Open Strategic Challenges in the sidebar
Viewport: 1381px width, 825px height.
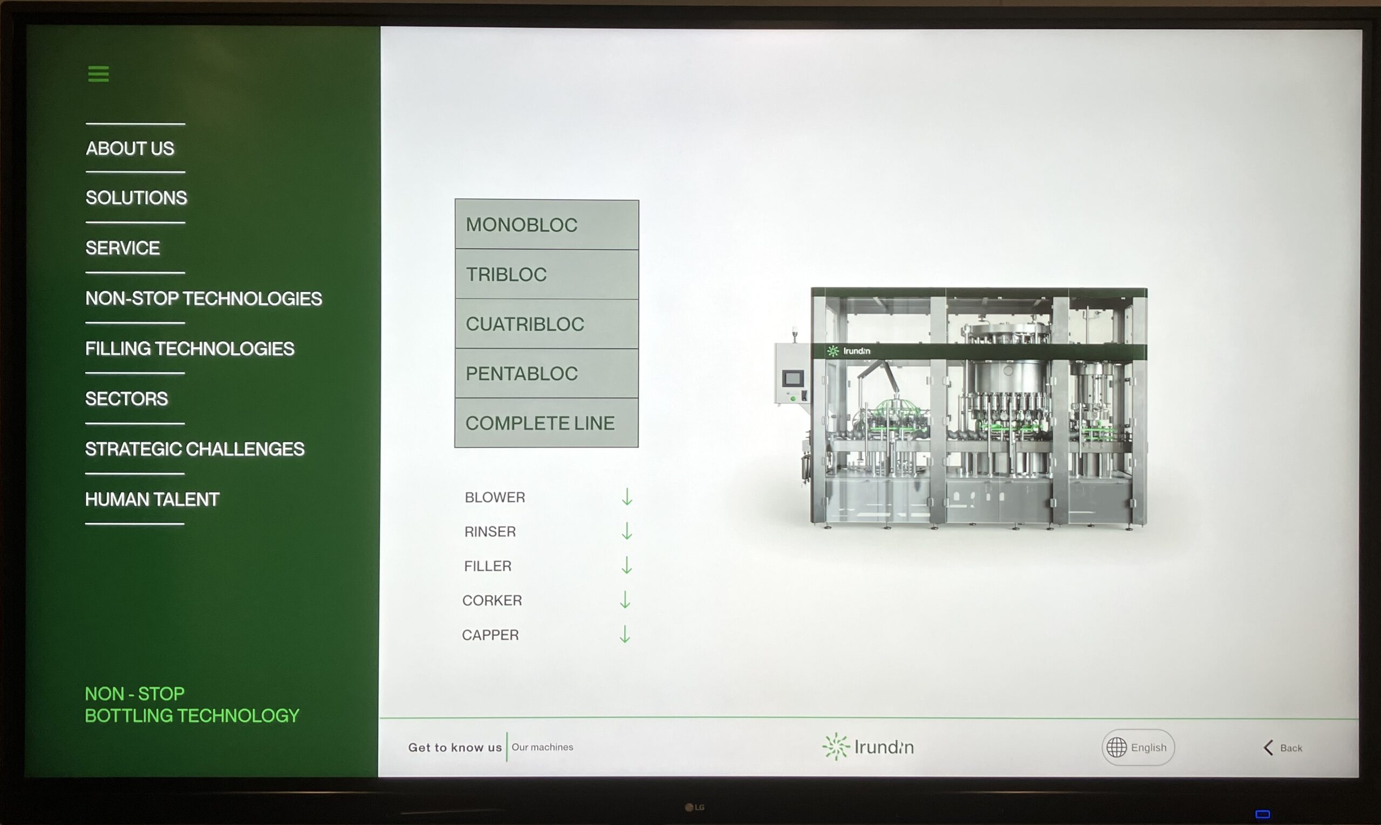195,449
